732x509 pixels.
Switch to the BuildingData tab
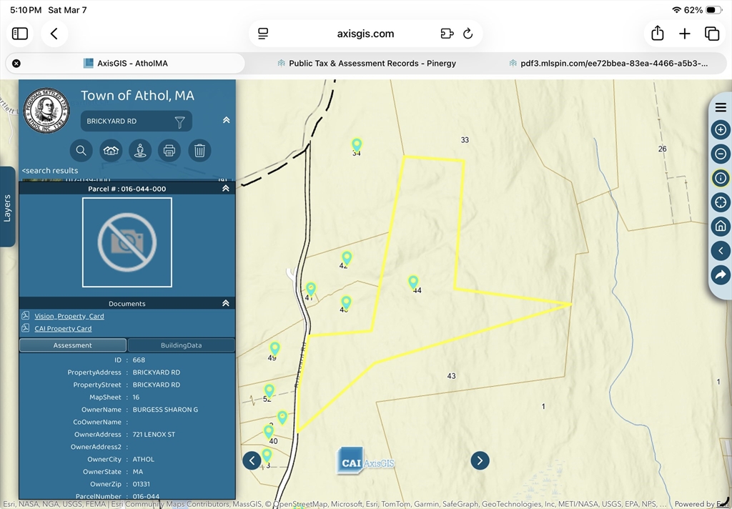181,345
